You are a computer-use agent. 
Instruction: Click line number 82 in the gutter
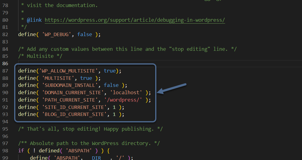5,34
